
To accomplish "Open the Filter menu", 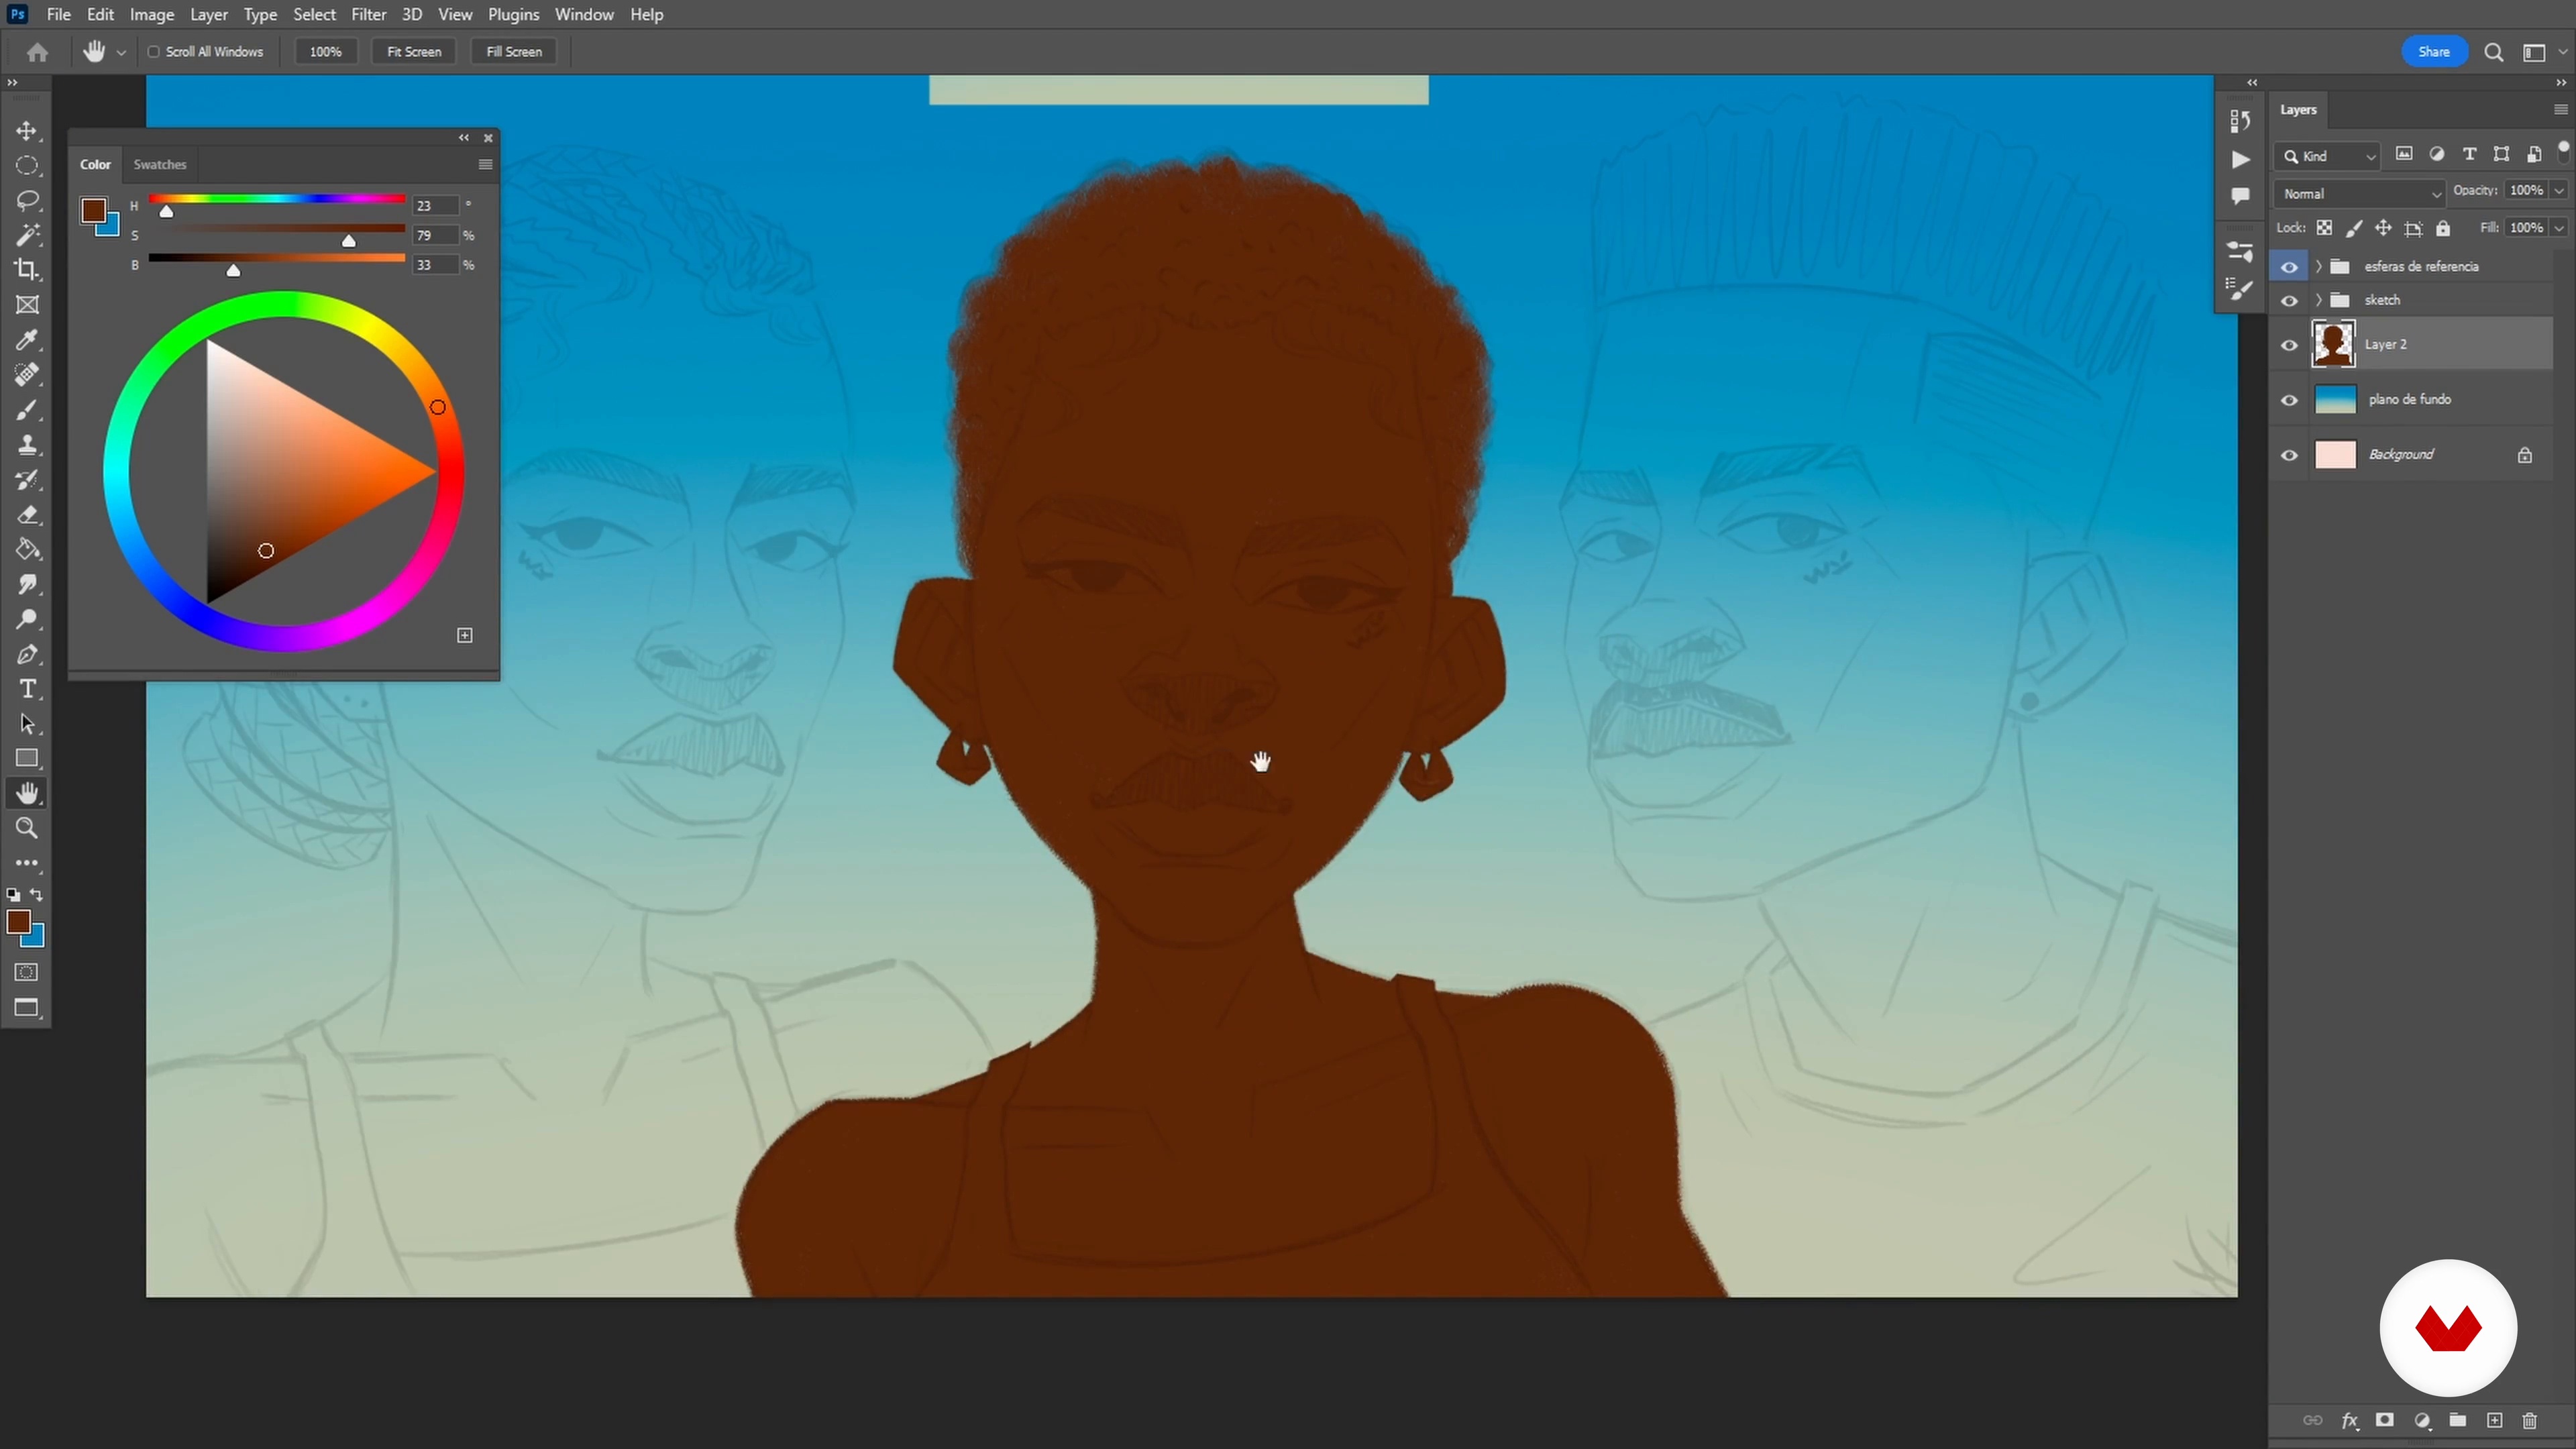I will tap(368, 14).
